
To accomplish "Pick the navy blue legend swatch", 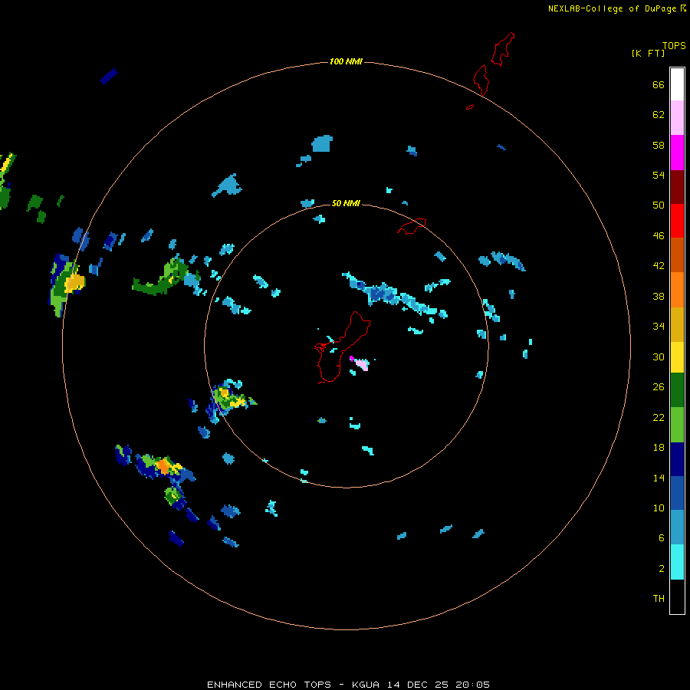I will [677, 459].
